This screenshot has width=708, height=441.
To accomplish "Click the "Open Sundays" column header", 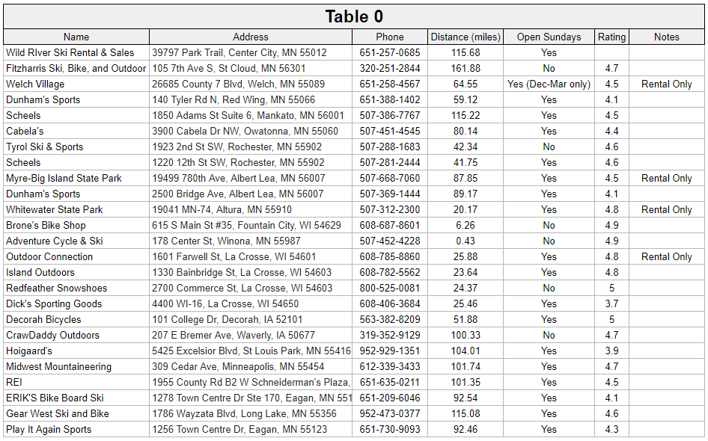I will [549, 37].
